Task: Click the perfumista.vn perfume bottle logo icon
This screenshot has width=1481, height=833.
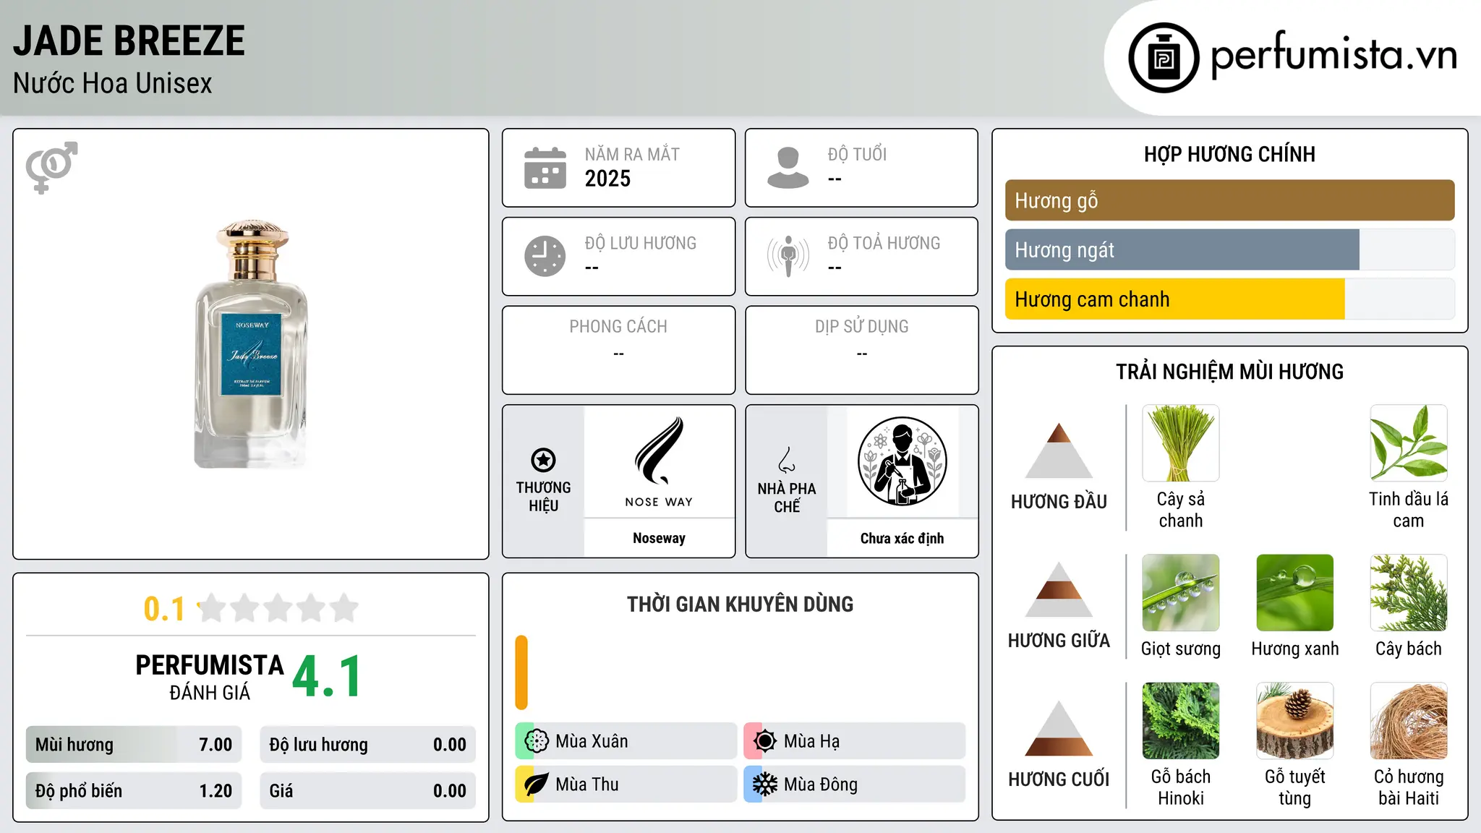Action: (1164, 58)
